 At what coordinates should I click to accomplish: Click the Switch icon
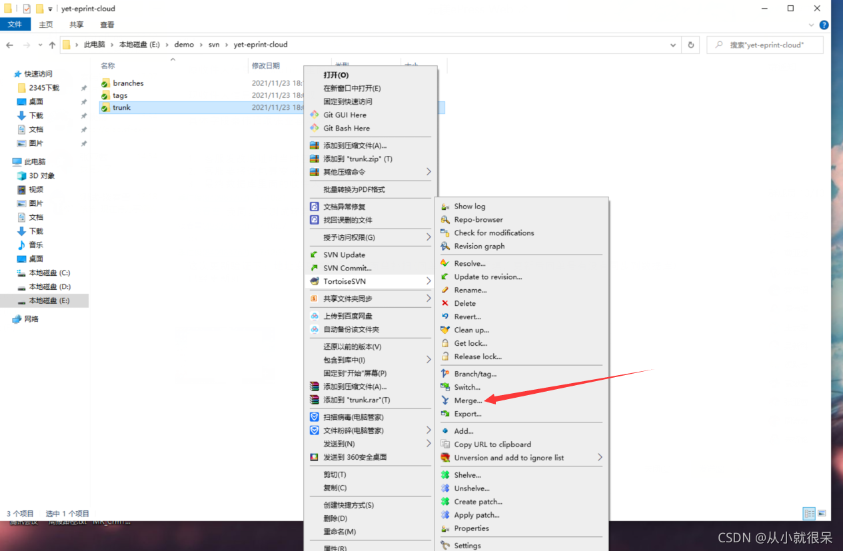pos(445,387)
